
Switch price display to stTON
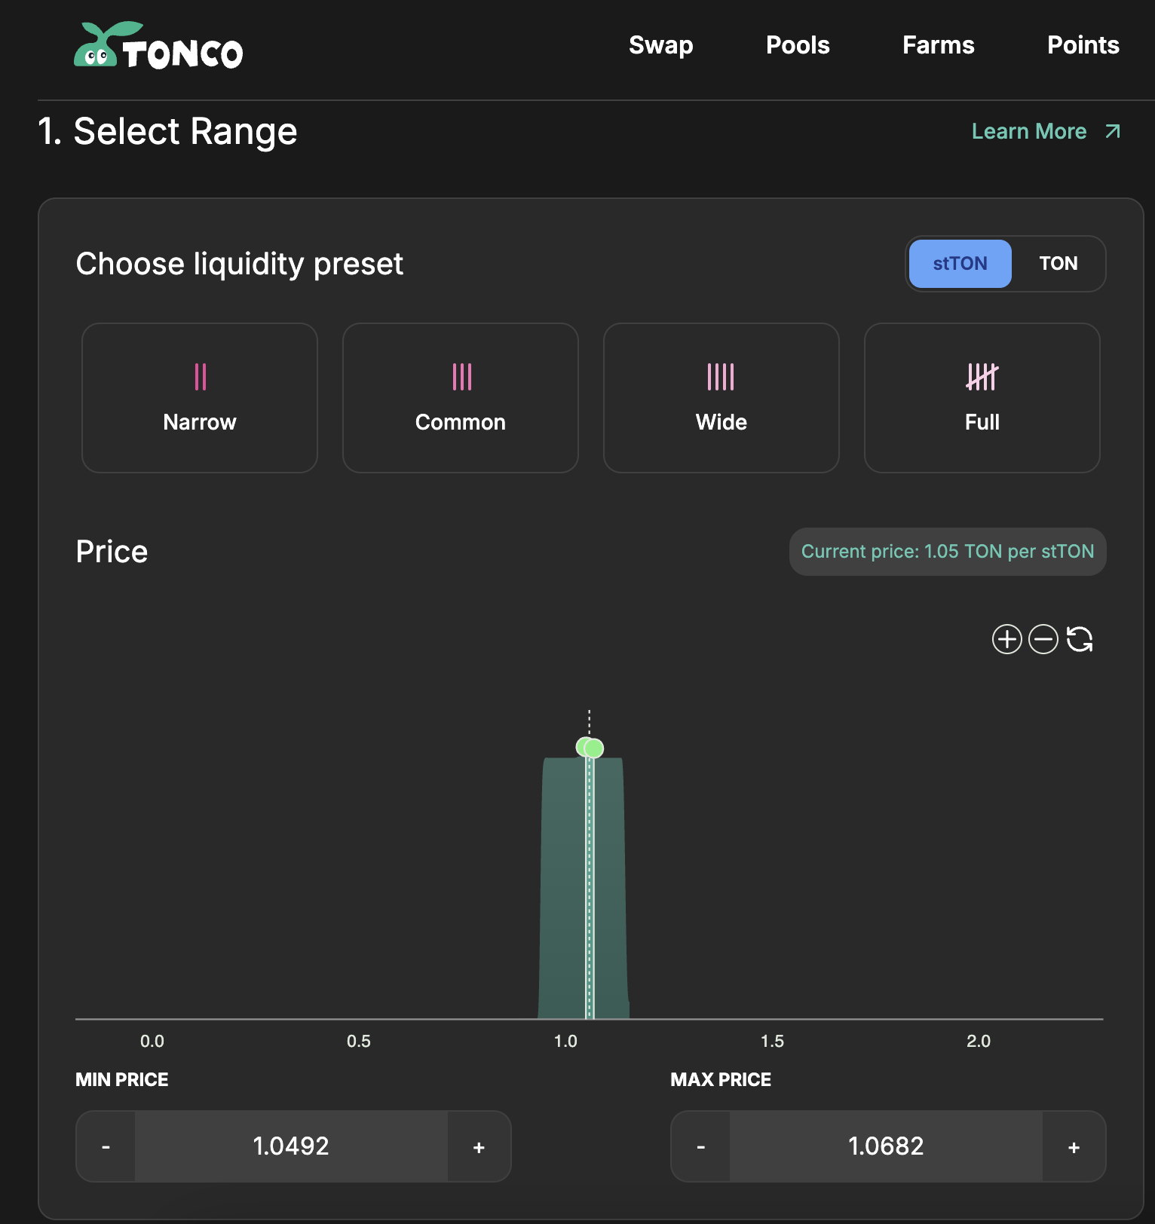pyautogui.click(x=960, y=264)
